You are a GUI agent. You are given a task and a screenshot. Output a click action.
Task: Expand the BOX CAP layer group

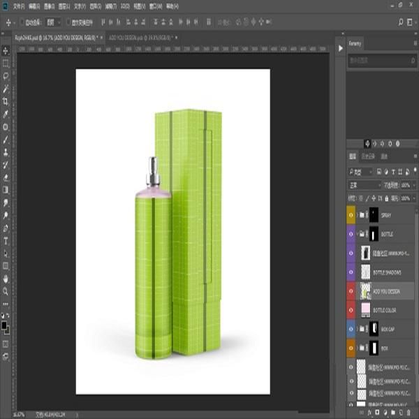(x=358, y=329)
